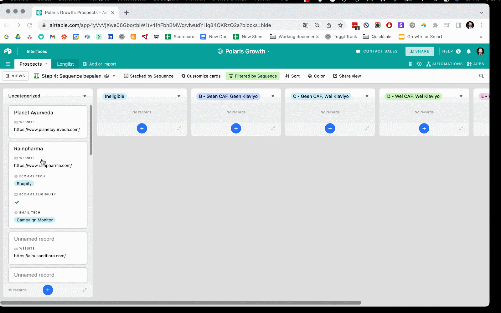Open the Airtable home logo
The width and height of the screenshot is (501, 313).
[8, 51]
